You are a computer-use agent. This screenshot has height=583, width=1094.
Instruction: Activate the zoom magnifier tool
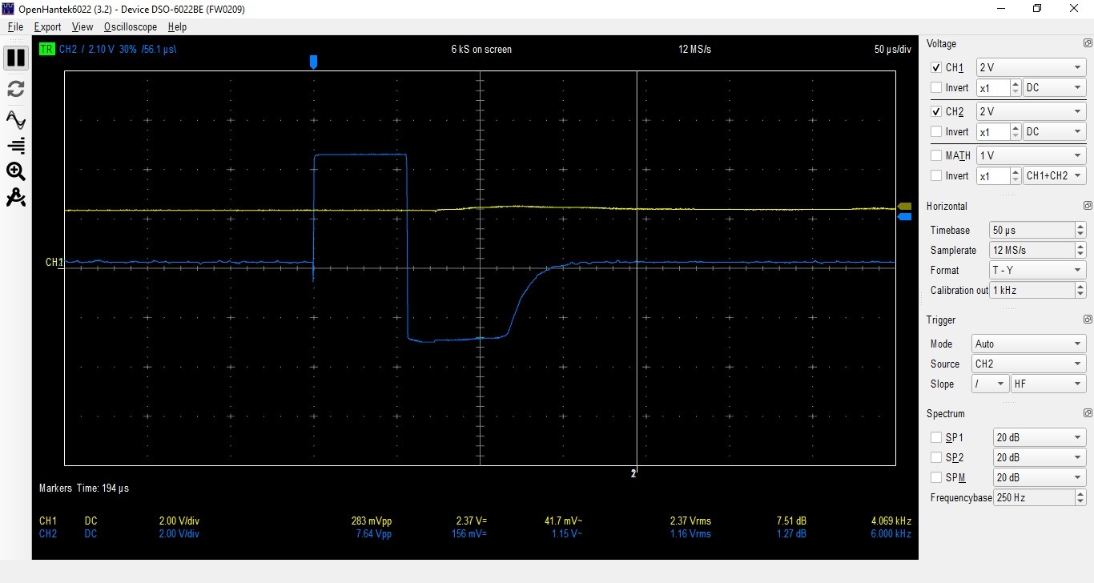point(15,171)
